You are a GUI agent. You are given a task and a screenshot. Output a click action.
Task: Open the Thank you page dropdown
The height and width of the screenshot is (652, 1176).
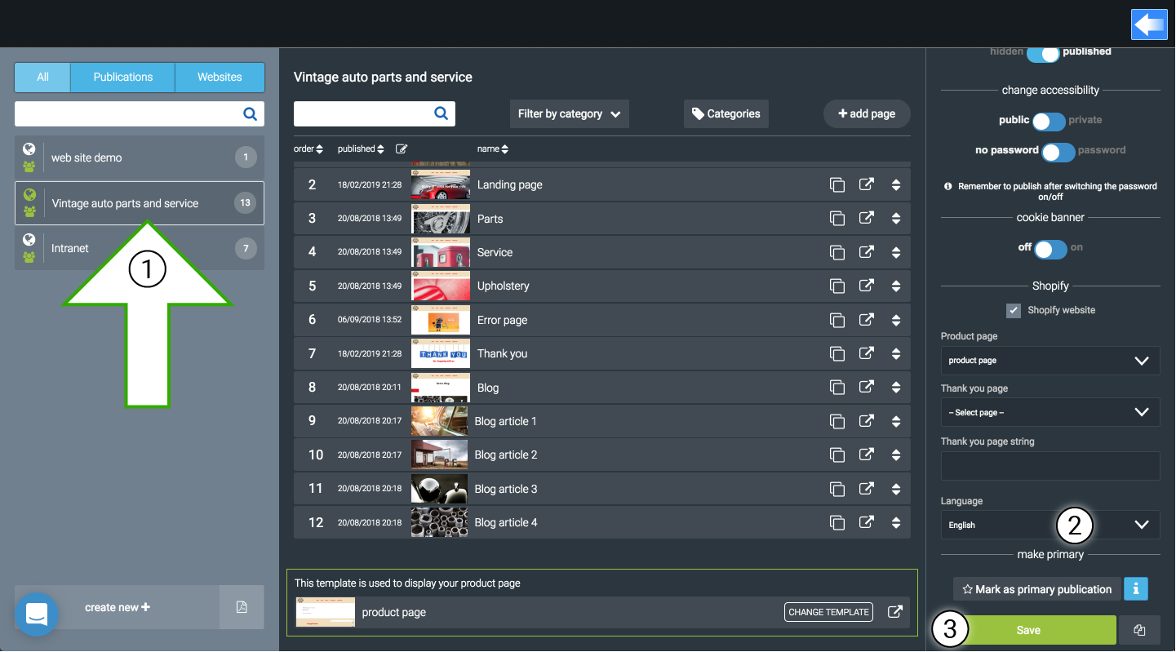1050,412
